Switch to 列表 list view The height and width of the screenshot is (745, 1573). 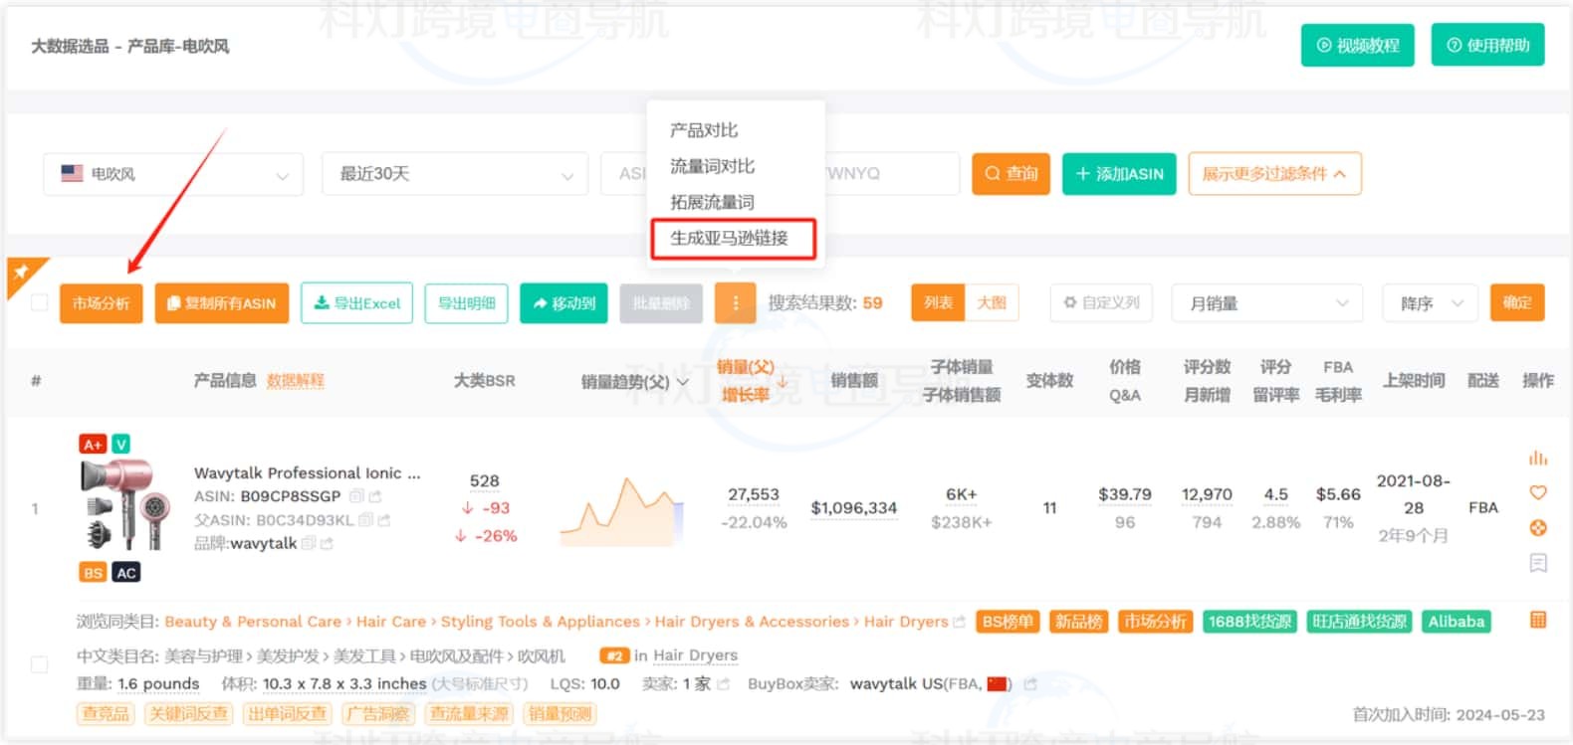pos(938,302)
